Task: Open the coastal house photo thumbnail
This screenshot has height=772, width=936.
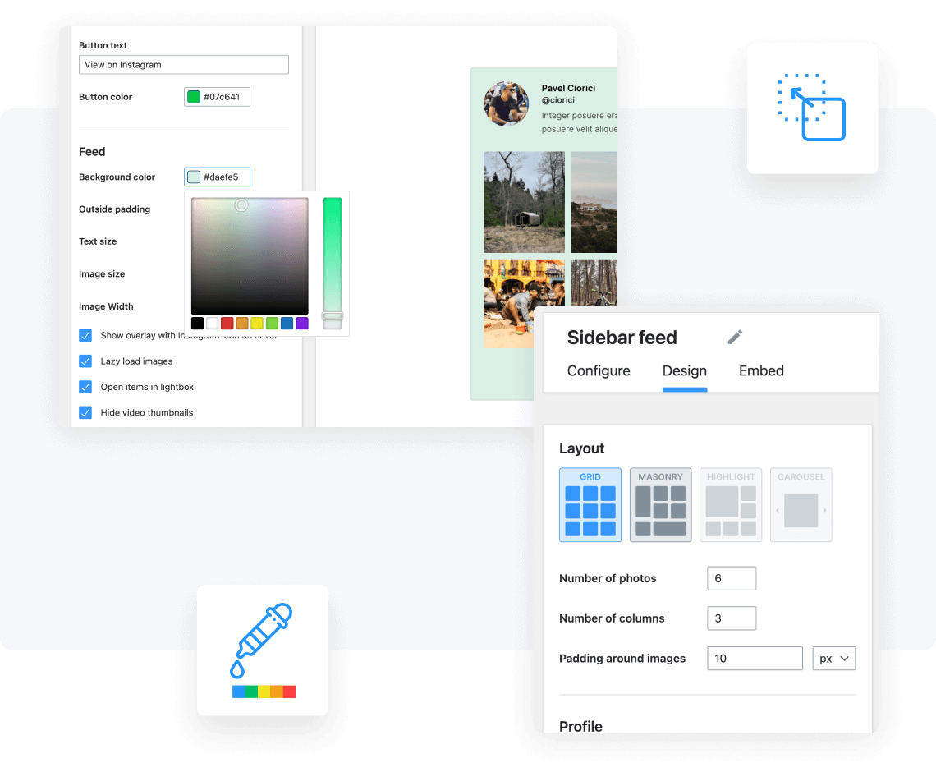Action: [594, 202]
